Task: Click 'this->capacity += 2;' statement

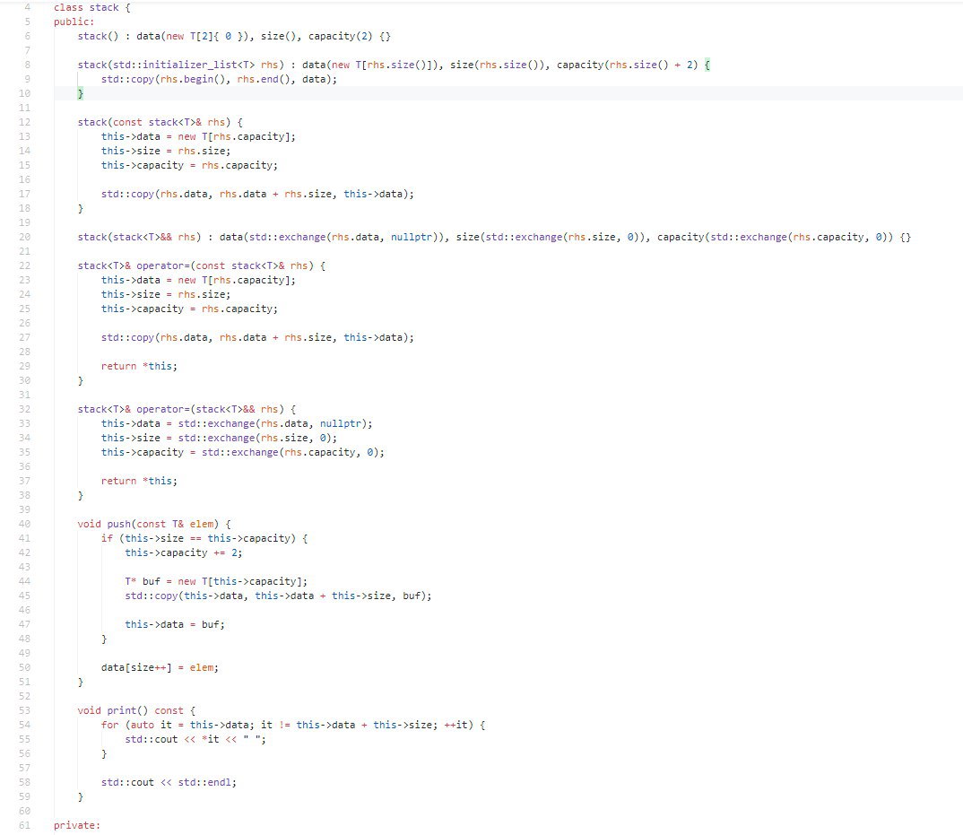Action: coord(184,553)
